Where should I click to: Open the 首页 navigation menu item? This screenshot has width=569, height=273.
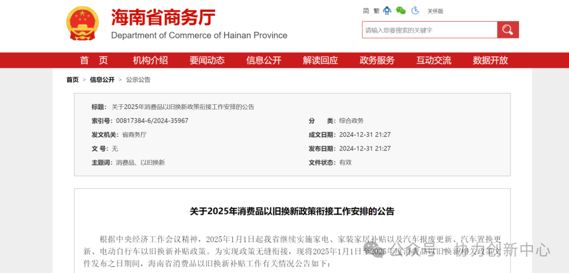[x=94, y=60]
